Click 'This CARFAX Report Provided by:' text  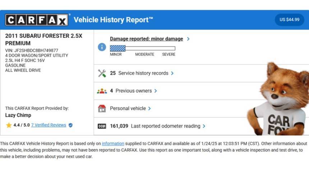tap(37, 108)
